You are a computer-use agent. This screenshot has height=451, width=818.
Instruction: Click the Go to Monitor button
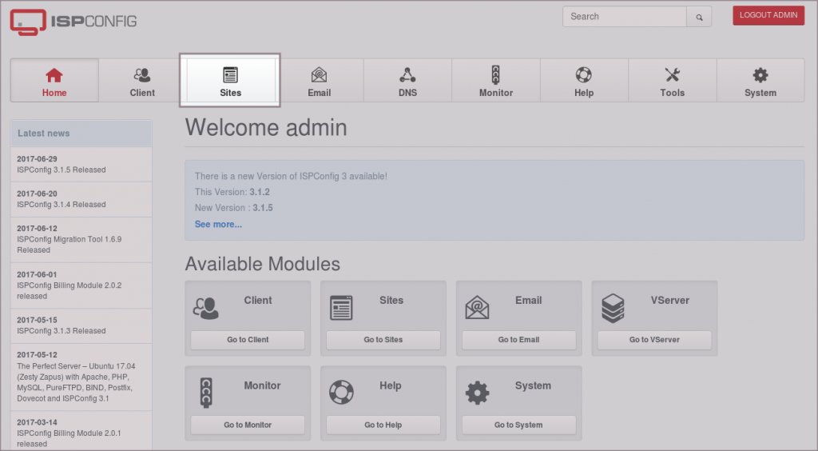[x=248, y=425]
